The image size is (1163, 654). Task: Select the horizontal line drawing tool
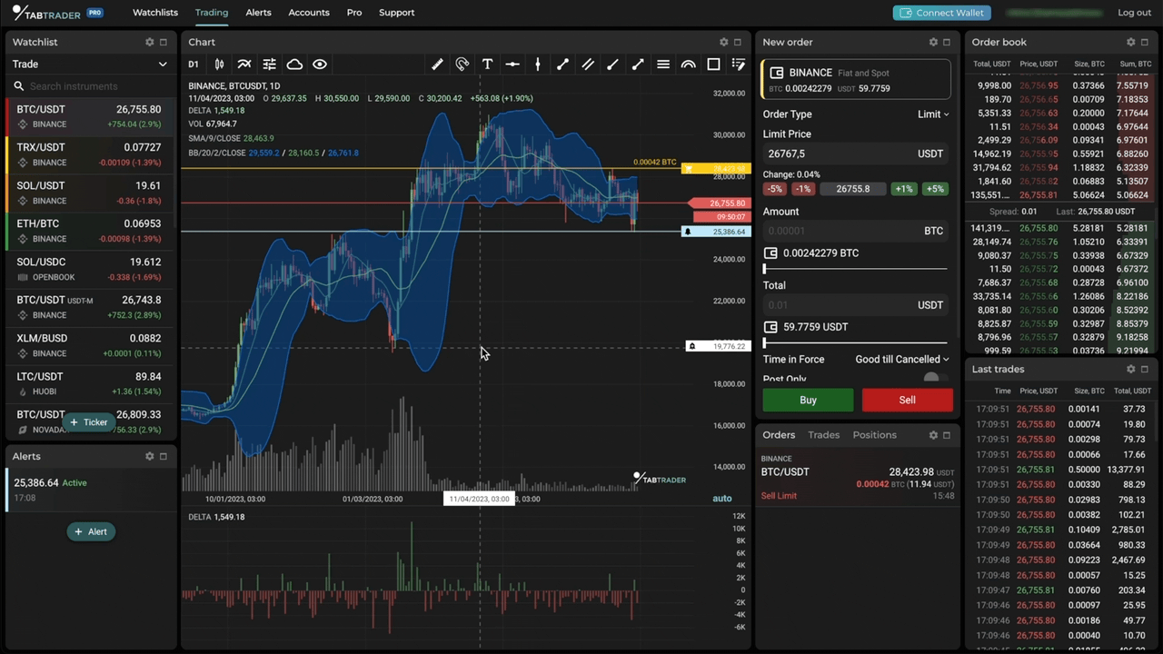[512, 64]
